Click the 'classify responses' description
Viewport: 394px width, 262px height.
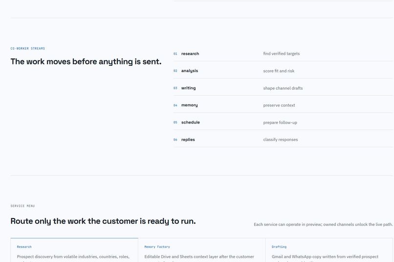click(281, 140)
